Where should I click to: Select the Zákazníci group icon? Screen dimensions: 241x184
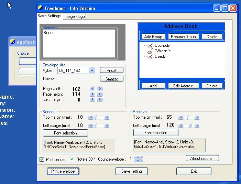click(150, 51)
